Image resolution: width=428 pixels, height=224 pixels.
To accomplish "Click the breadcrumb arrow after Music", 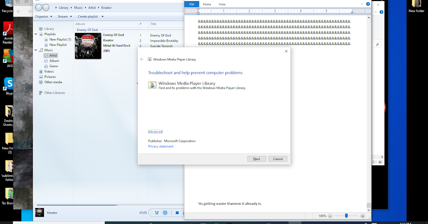I will click(x=85, y=7).
